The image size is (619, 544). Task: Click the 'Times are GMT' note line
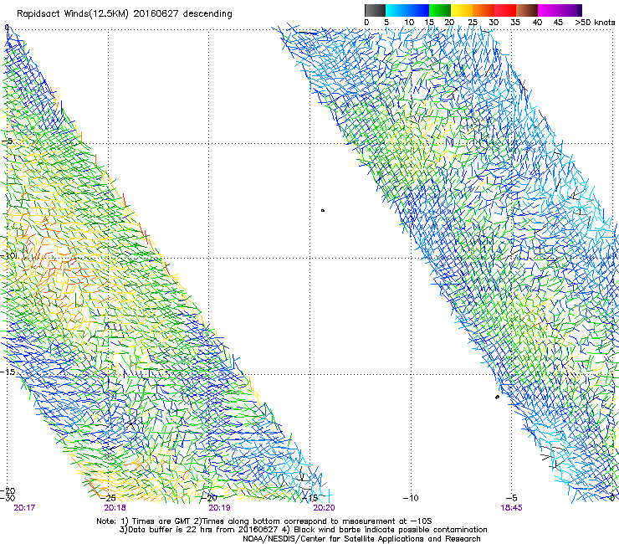(x=264, y=521)
